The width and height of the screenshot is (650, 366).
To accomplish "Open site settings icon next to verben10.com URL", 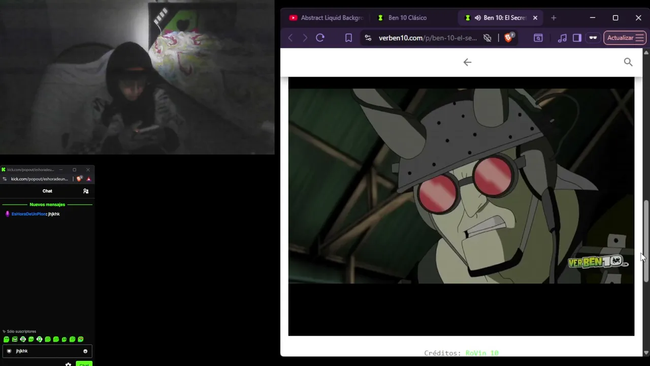I will 368,38.
